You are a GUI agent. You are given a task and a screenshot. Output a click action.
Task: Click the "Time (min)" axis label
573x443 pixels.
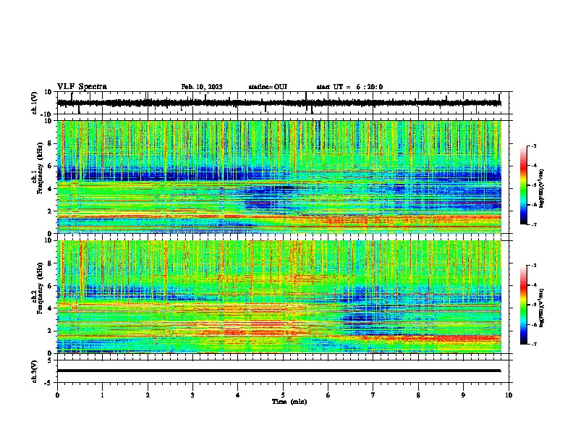pos(289,402)
